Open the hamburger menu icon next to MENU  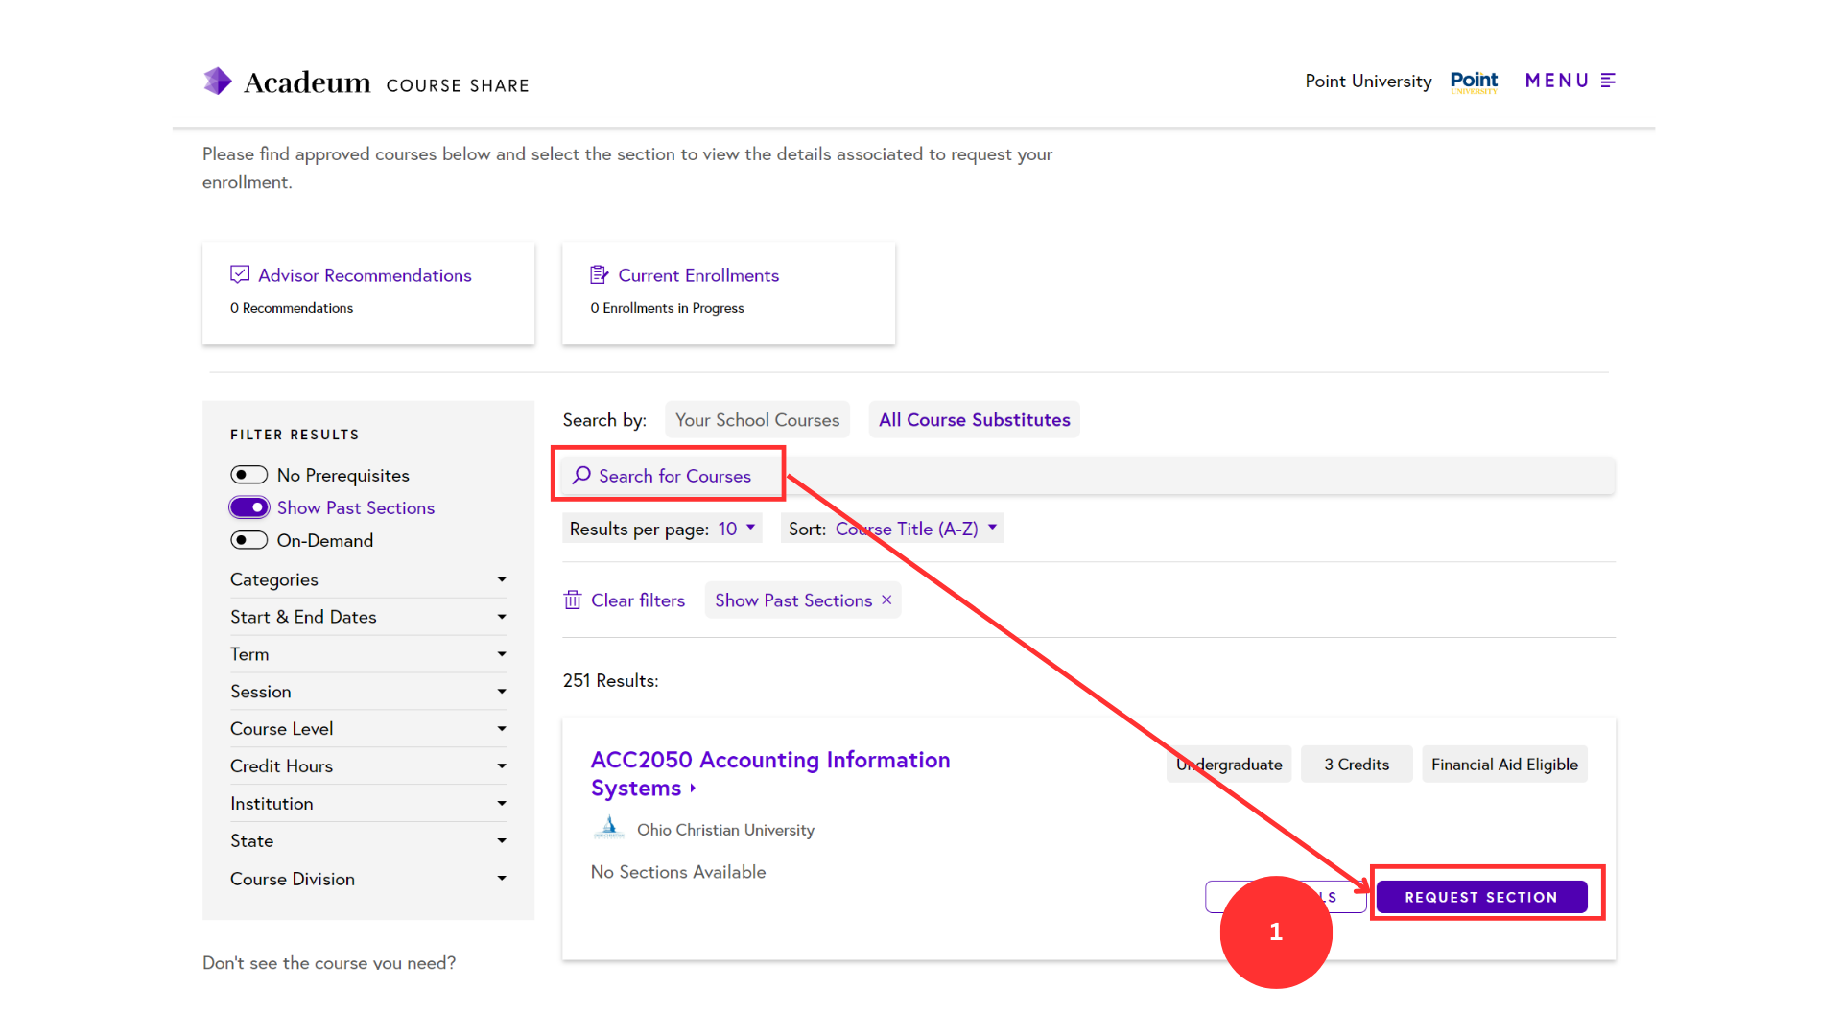tap(1609, 81)
